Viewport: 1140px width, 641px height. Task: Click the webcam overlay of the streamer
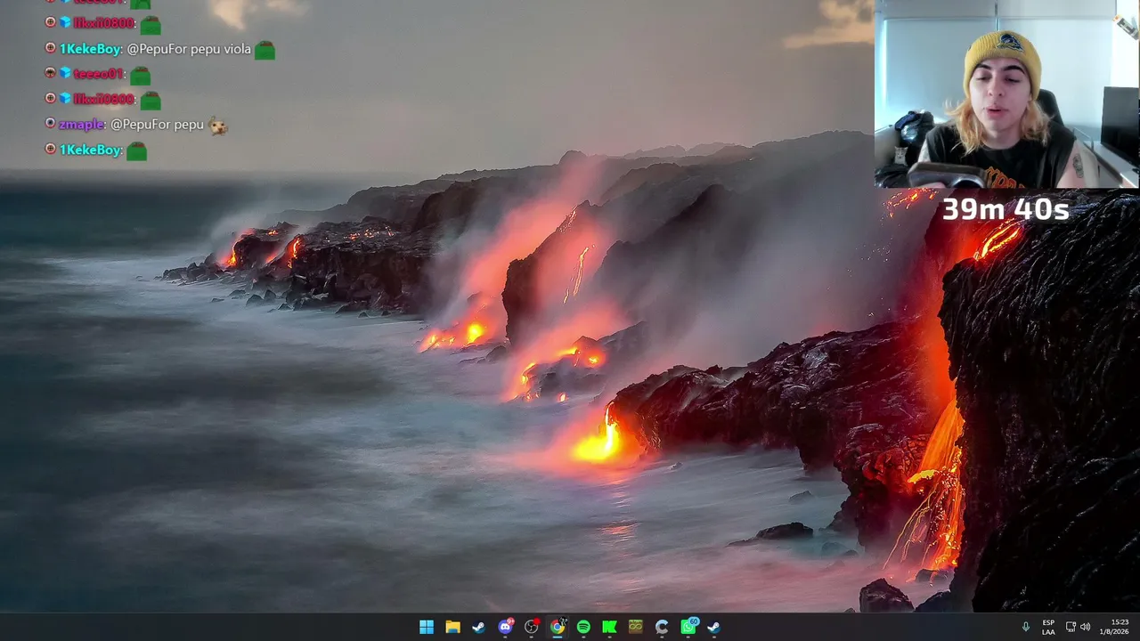click(1006, 93)
